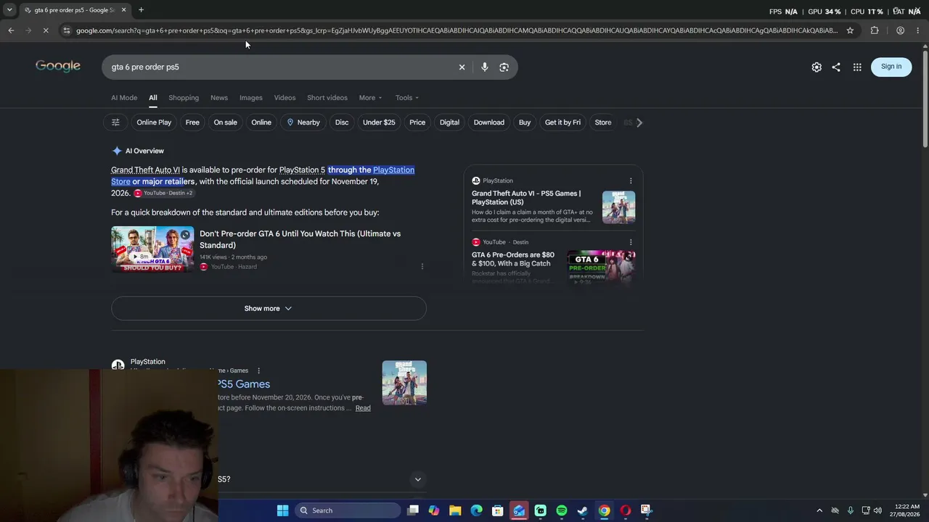Viewport: 929px width, 522px height.
Task: Clear the search box with the X icon
Action: pos(462,67)
